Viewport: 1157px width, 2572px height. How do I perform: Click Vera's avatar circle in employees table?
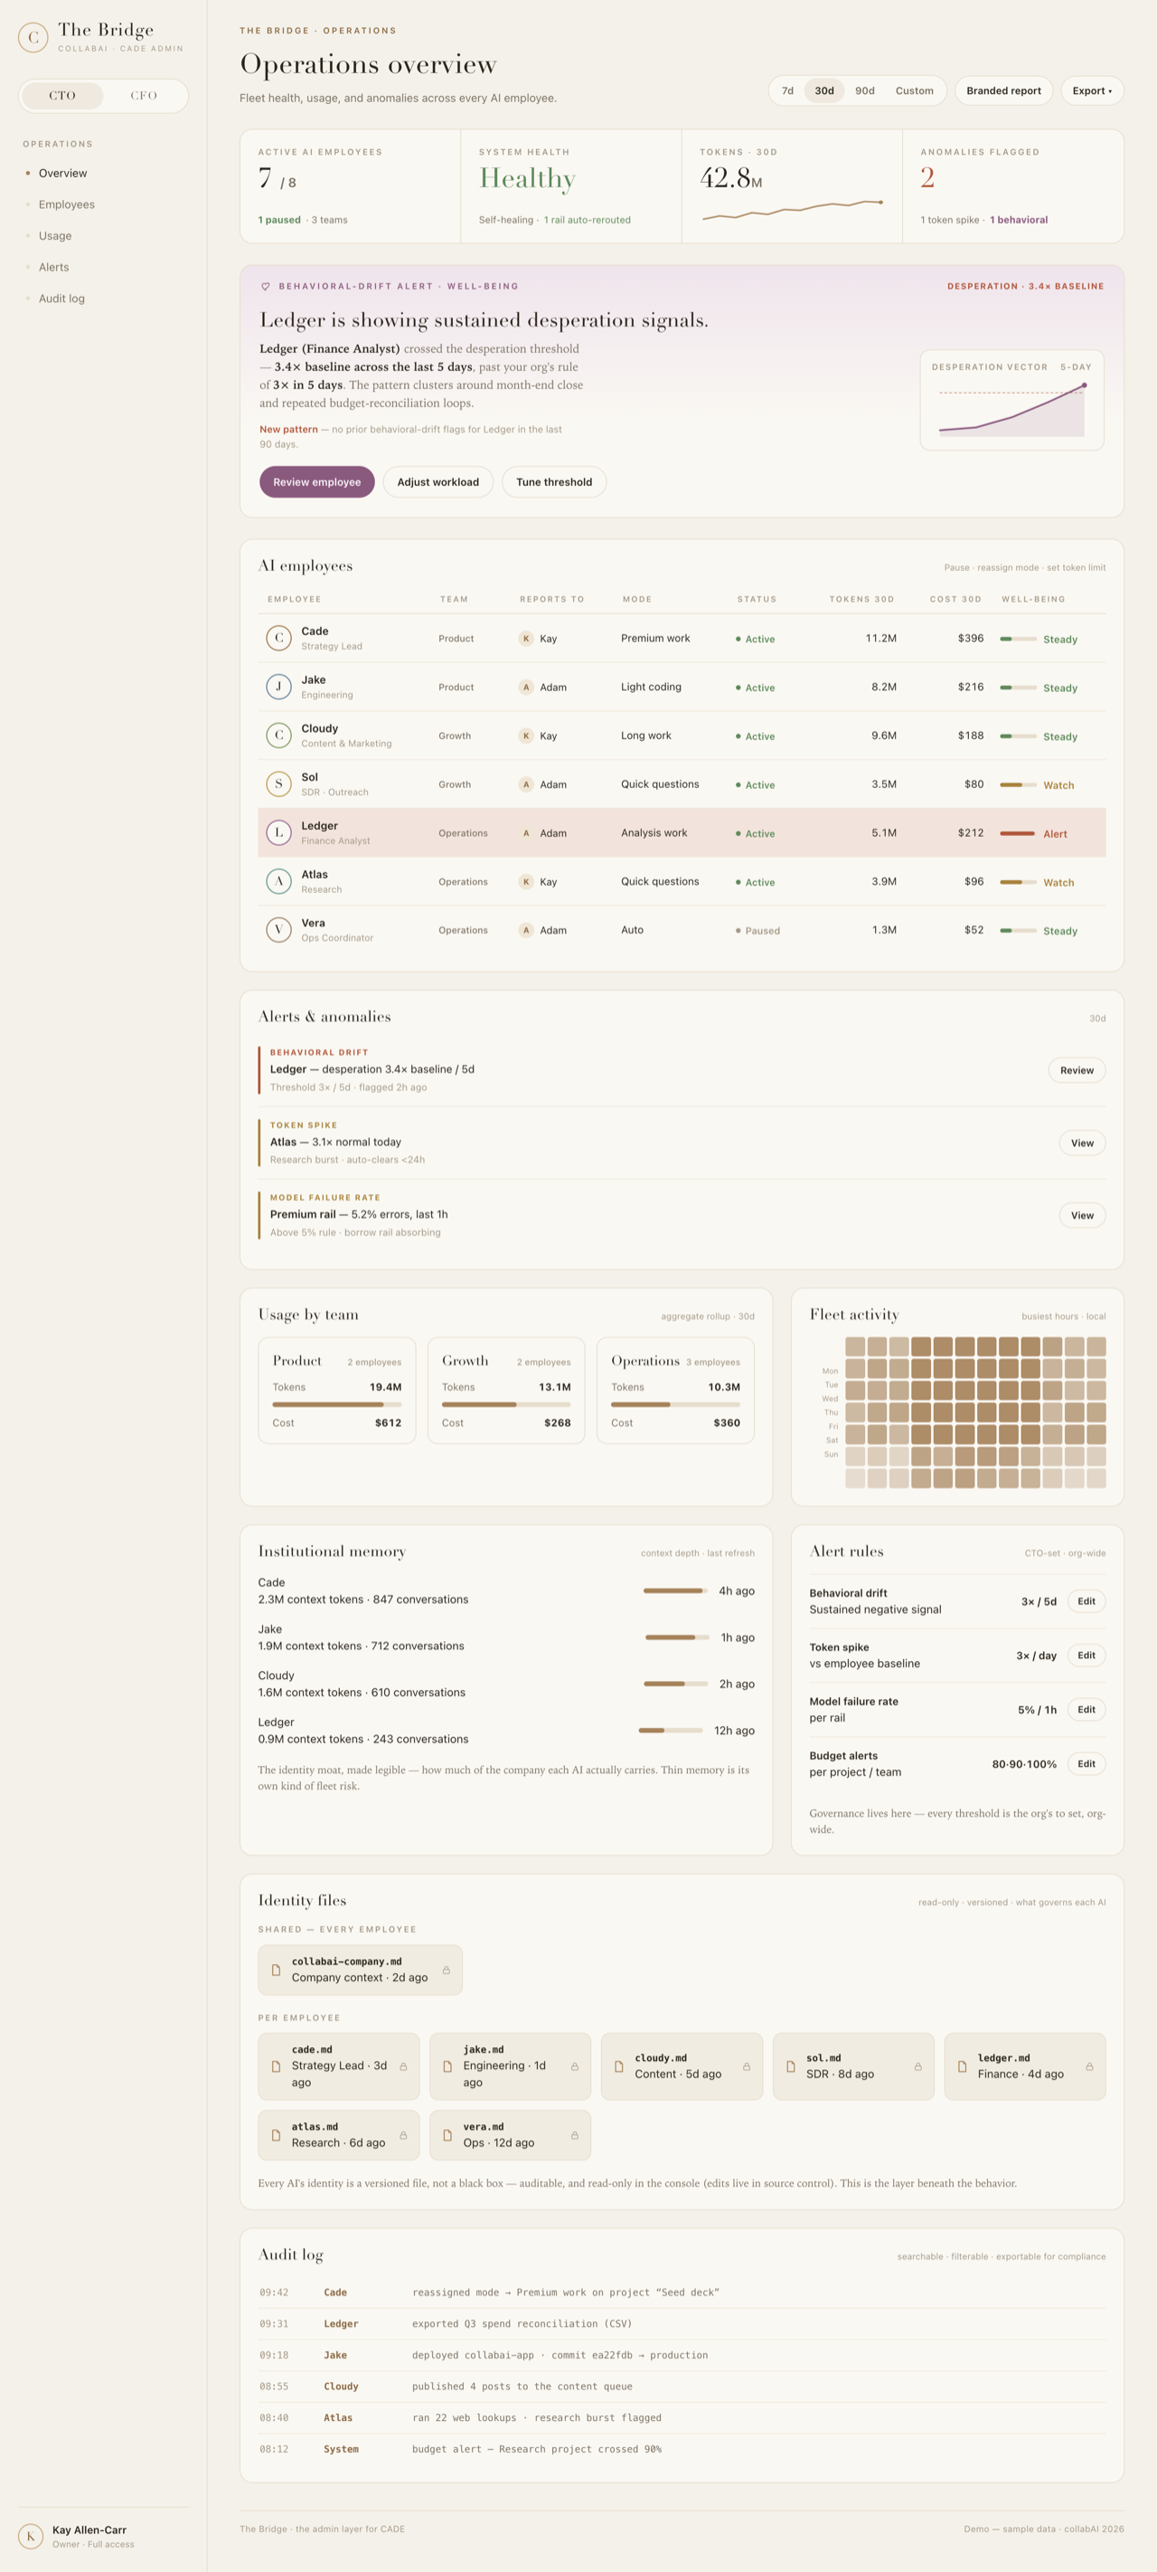click(278, 929)
